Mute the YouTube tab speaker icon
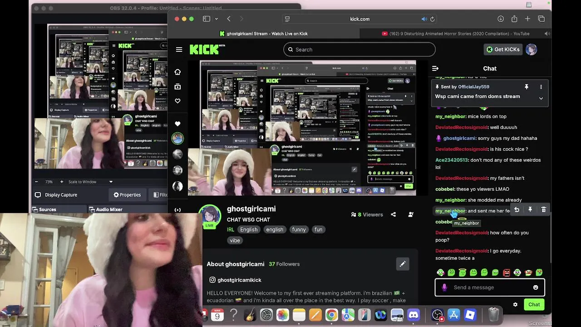The image size is (581, 327). (547, 34)
